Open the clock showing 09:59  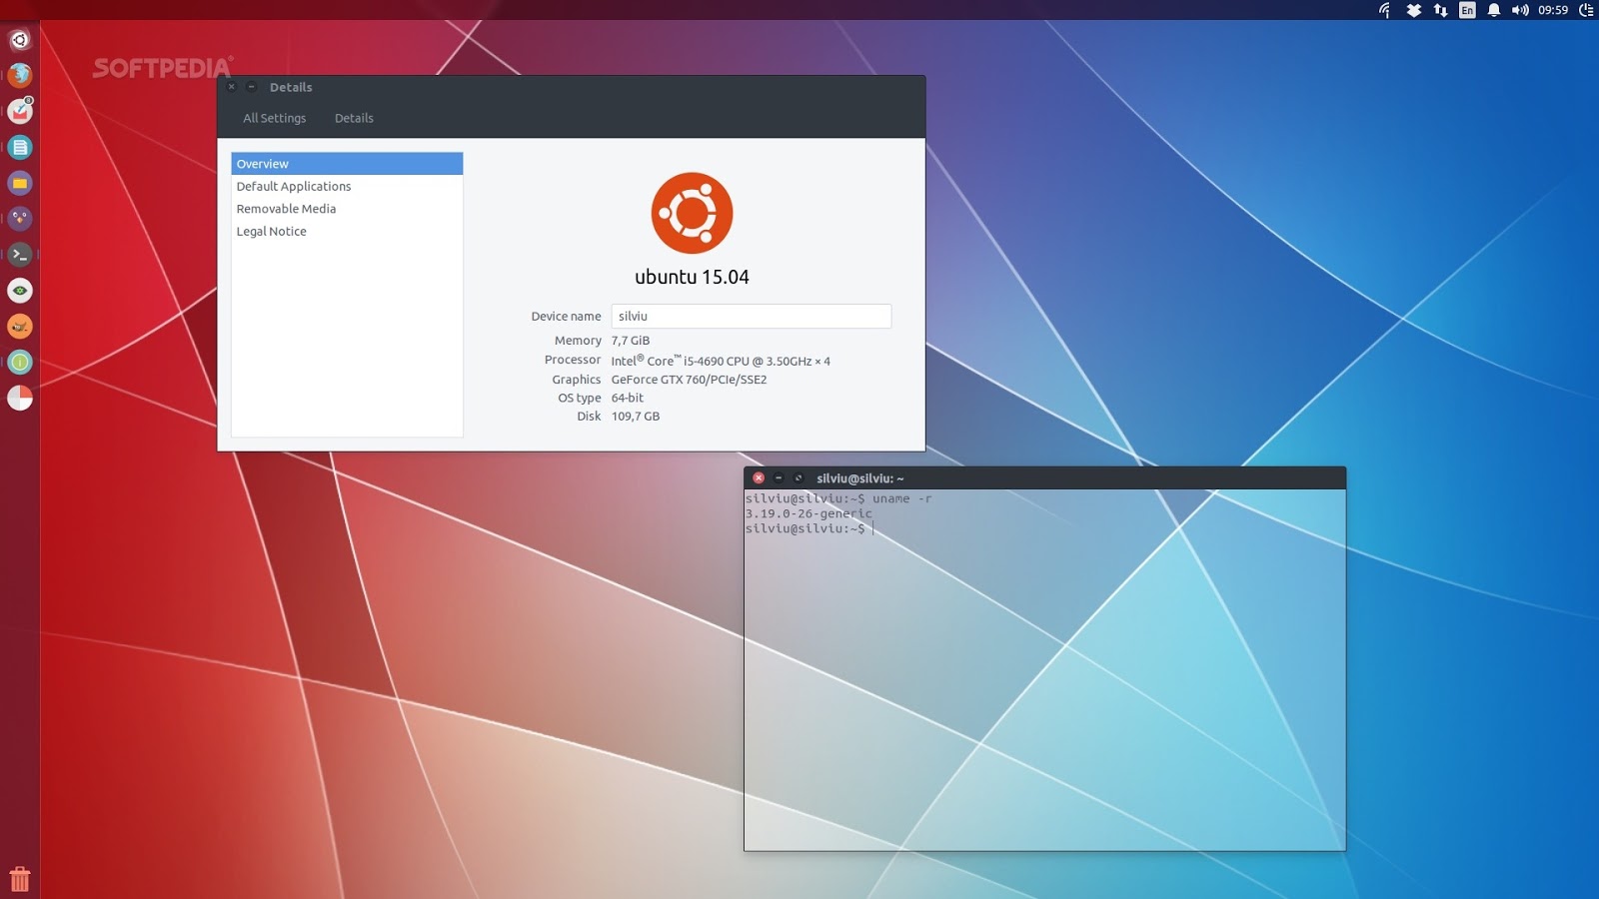click(x=1554, y=11)
